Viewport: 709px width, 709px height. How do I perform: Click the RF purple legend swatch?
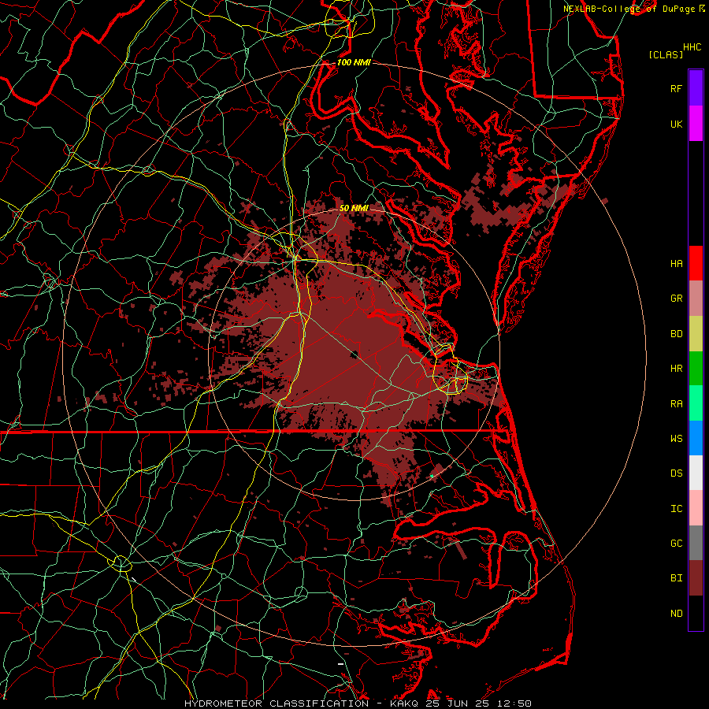click(x=696, y=88)
